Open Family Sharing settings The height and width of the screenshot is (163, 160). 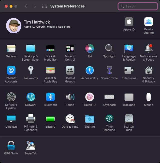tap(148, 22)
